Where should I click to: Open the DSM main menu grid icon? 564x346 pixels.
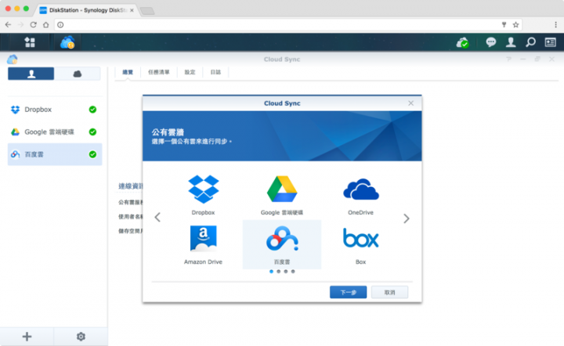pos(30,42)
